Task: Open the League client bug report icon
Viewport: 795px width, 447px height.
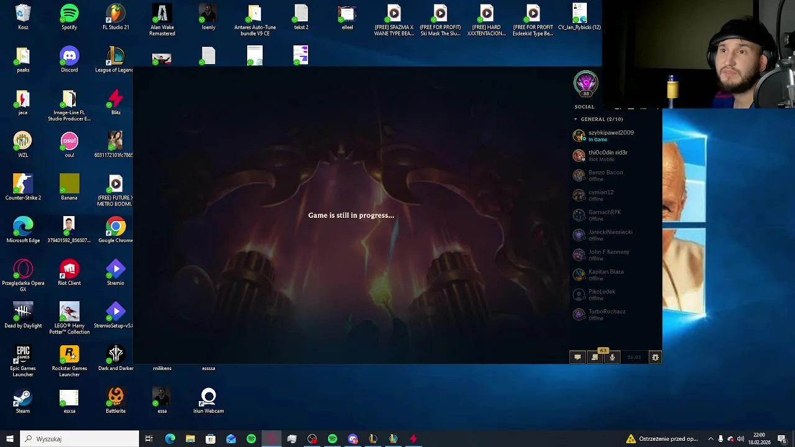Action: click(x=655, y=357)
